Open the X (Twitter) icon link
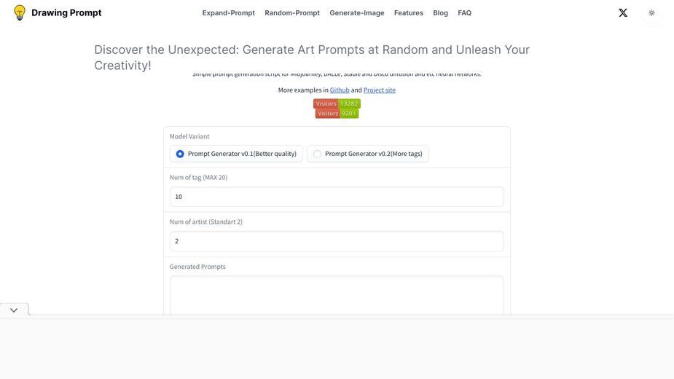 [623, 13]
